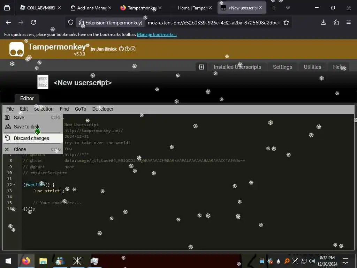Click the Save icon in File menu
Screen dimensions: 357x268
click(7, 117)
